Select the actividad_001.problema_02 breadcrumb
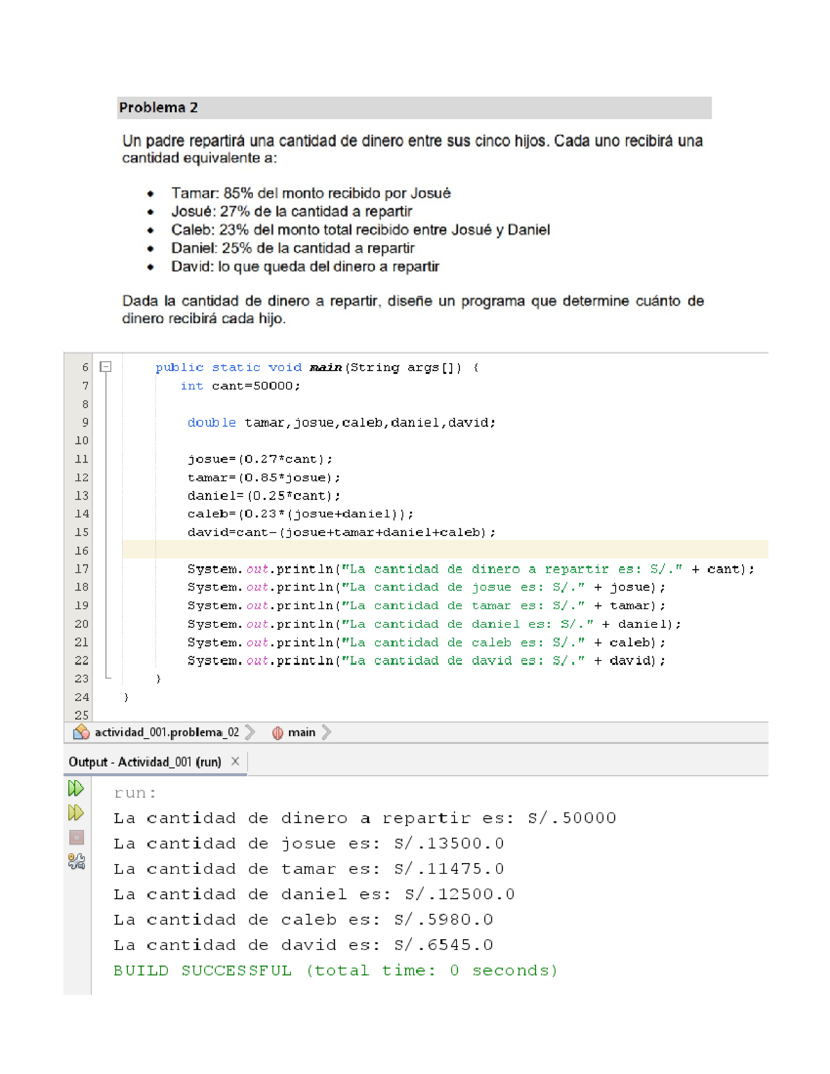The width and height of the screenshot is (830, 1074). [x=167, y=732]
